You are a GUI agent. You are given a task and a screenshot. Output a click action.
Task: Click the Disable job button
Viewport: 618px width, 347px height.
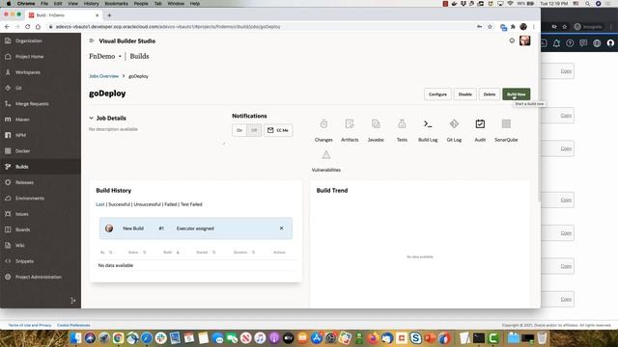pyautogui.click(x=465, y=94)
